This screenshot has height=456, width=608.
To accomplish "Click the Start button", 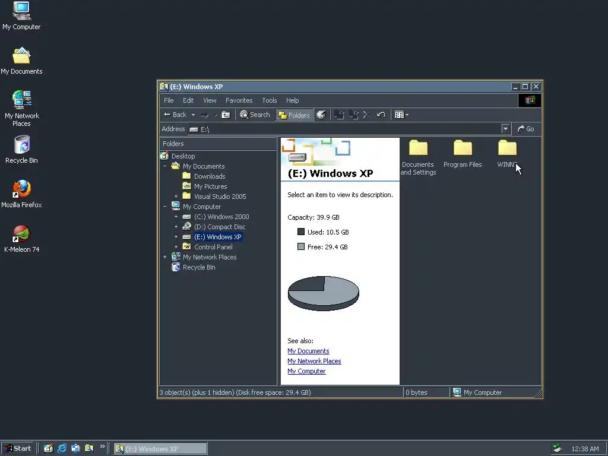I will 17,448.
